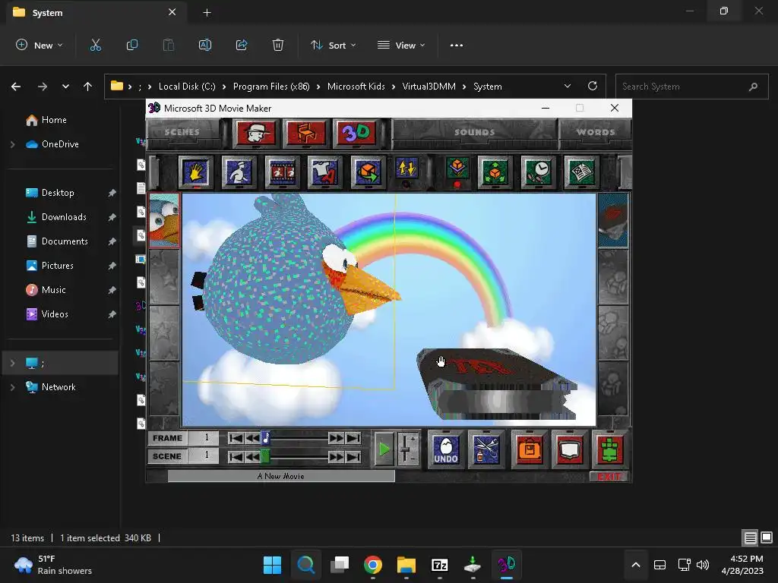Open the Props chair icon
The height and width of the screenshot is (583, 778).
(x=306, y=133)
